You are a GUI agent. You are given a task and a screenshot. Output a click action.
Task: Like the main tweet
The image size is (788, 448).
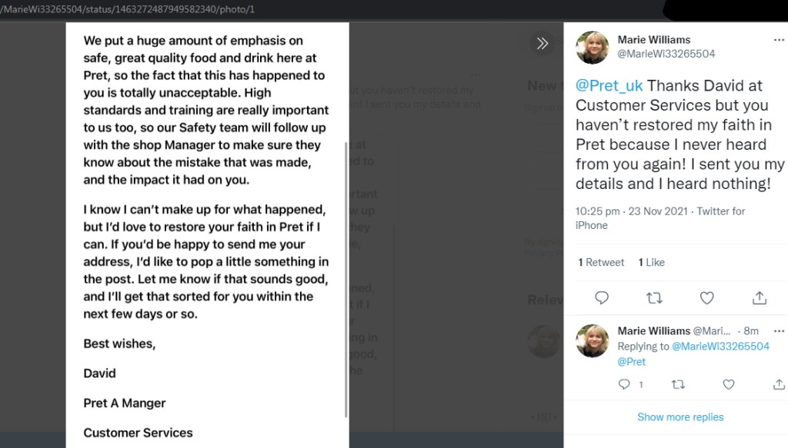706,297
